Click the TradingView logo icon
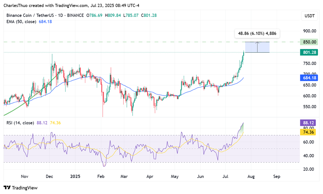323x194 pixels. 7,188
